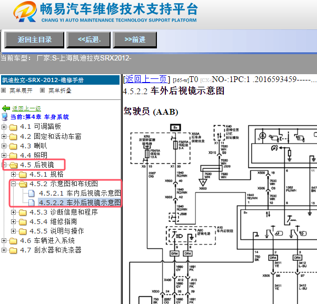The height and width of the screenshot is (304, 317).
Task: Open 4.5.2.2 车外后视镜示意图 page
Action: tap(80, 202)
